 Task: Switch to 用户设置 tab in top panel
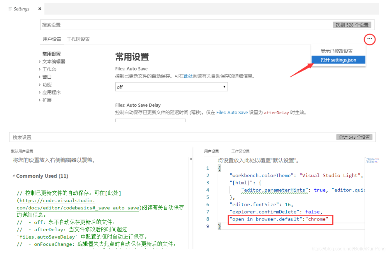coord(52,39)
